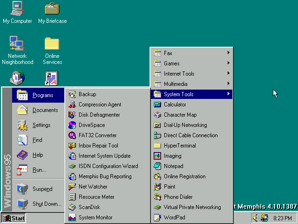
Task: Open HyperTerminal folder icon
Action: 157,146
